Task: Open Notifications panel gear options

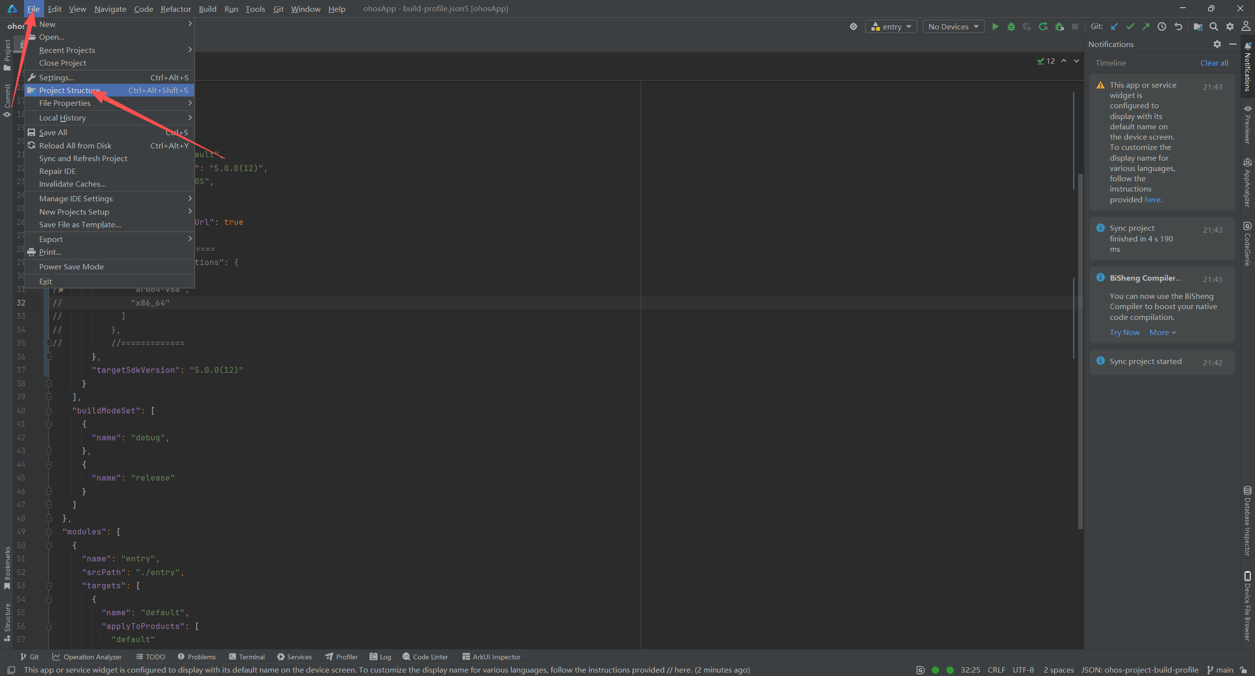Action: coord(1217,44)
